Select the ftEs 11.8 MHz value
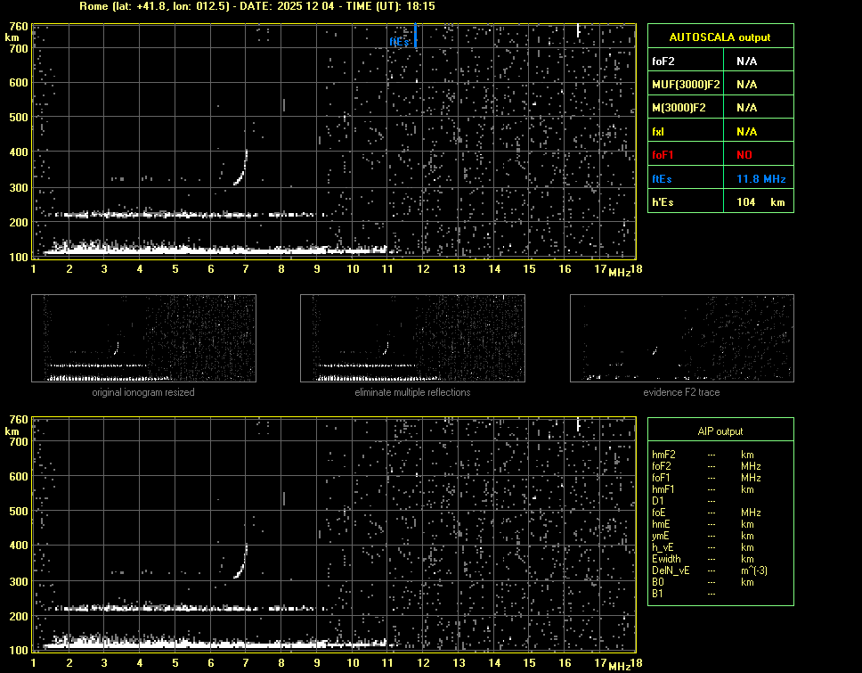The width and height of the screenshot is (862, 673). pos(760,179)
